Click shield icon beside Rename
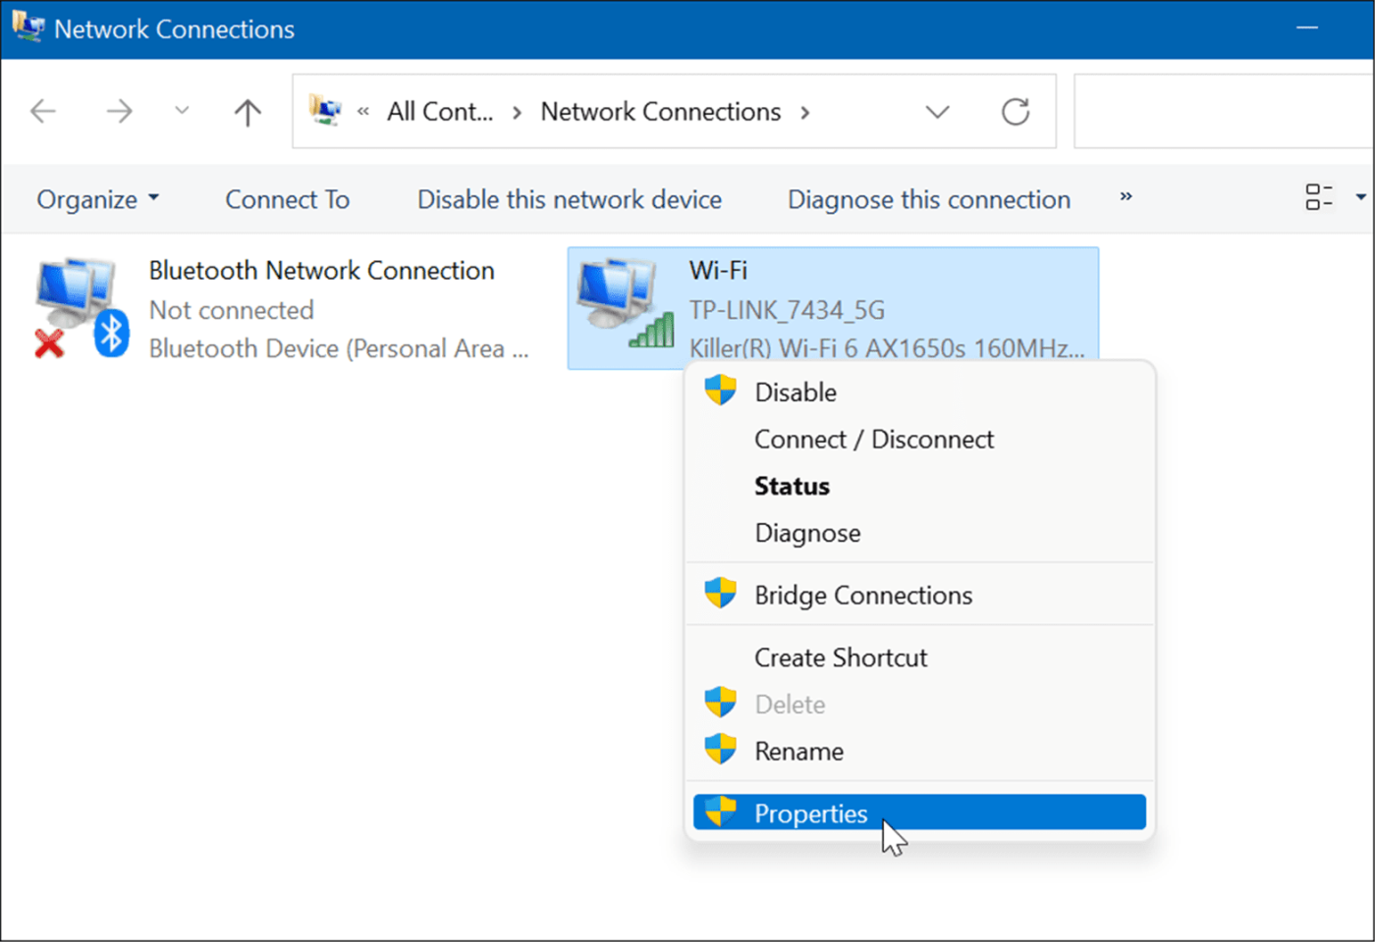The width and height of the screenshot is (1375, 942). click(x=720, y=749)
